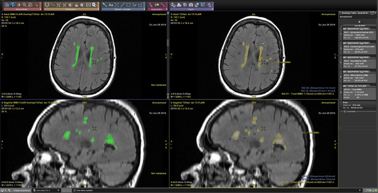Expand the Measure / Annotate group arrow
Image resolution: width=378 pixels, height=193 pixels.
[144, 9]
